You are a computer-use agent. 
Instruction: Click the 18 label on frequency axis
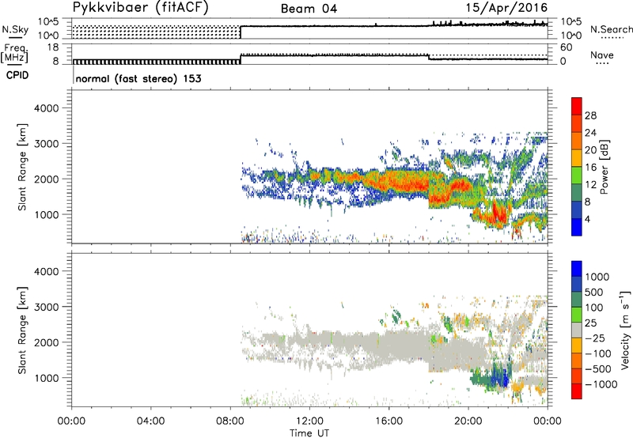pos(53,47)
